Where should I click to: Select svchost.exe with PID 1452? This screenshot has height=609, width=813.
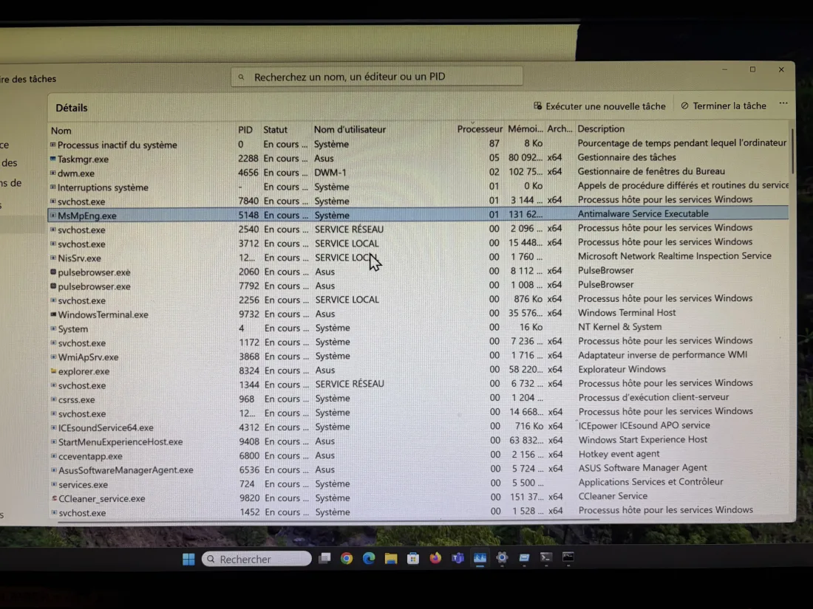pos(418,512)
